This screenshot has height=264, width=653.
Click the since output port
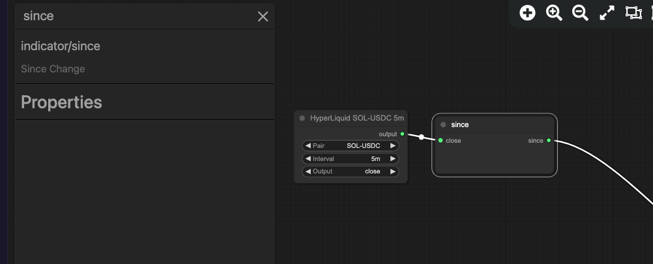(x=549, y=140)
